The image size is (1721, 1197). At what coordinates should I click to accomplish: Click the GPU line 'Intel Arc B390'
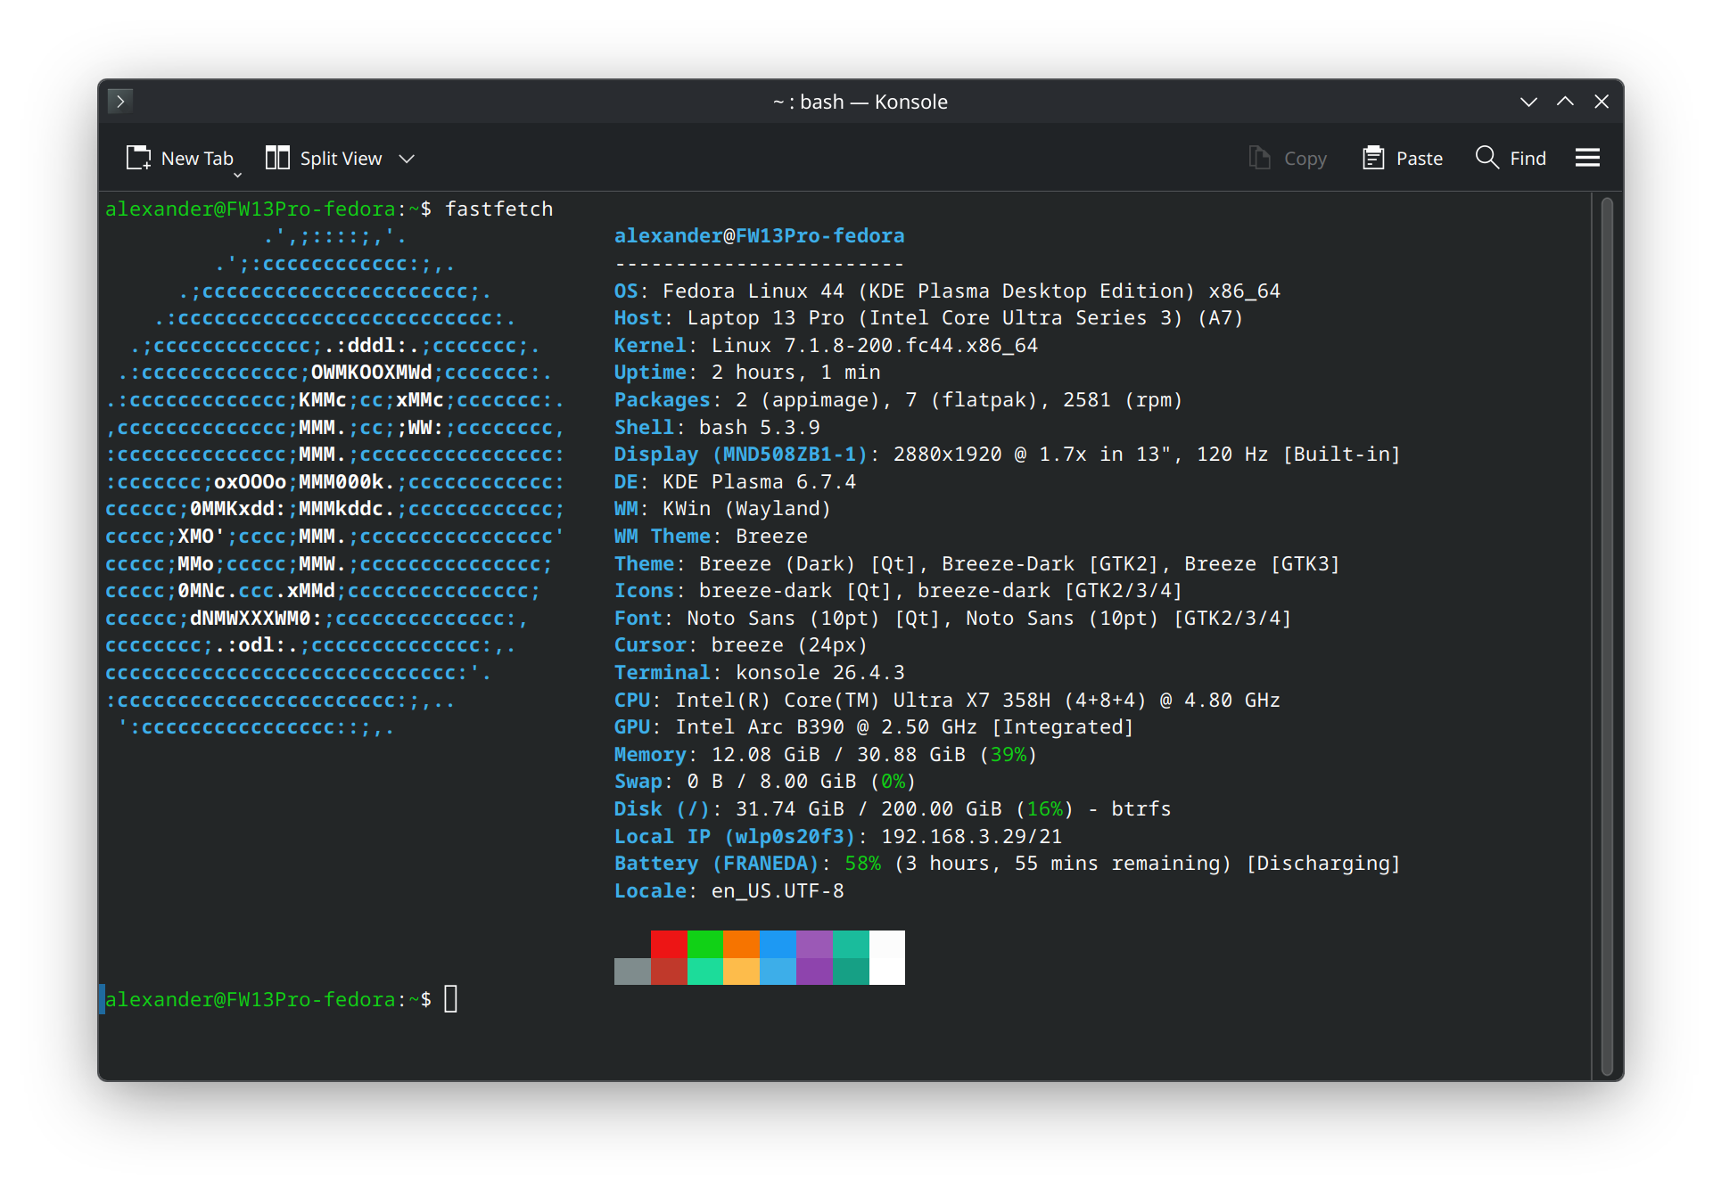click(874, 727)
